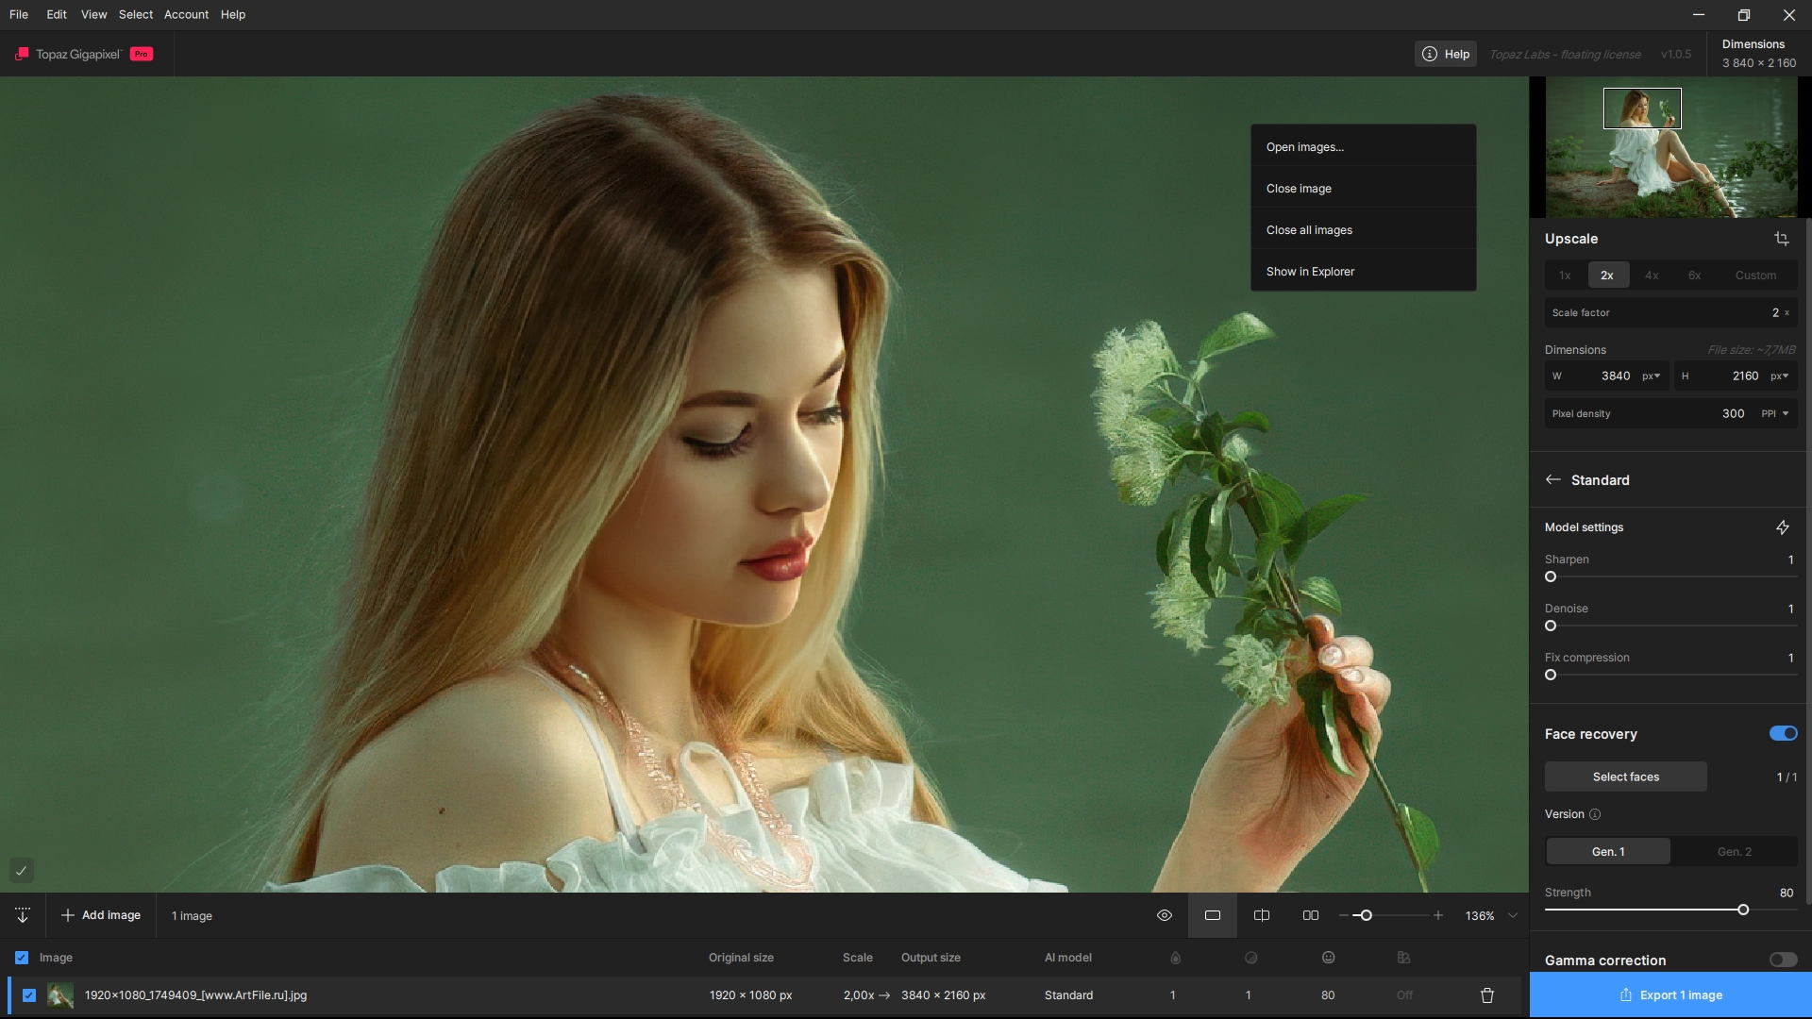1812x1019 pixels.
Task: Switch to split view mode icon
Action: tap(1261, 915)
